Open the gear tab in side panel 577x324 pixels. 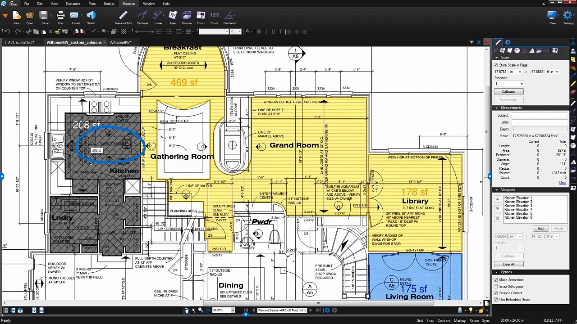tap(508, 42)
